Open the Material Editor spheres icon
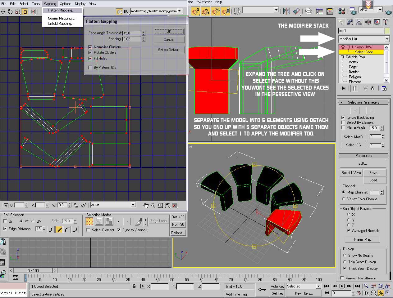393x298 pixels. click(x=342, y=11)
